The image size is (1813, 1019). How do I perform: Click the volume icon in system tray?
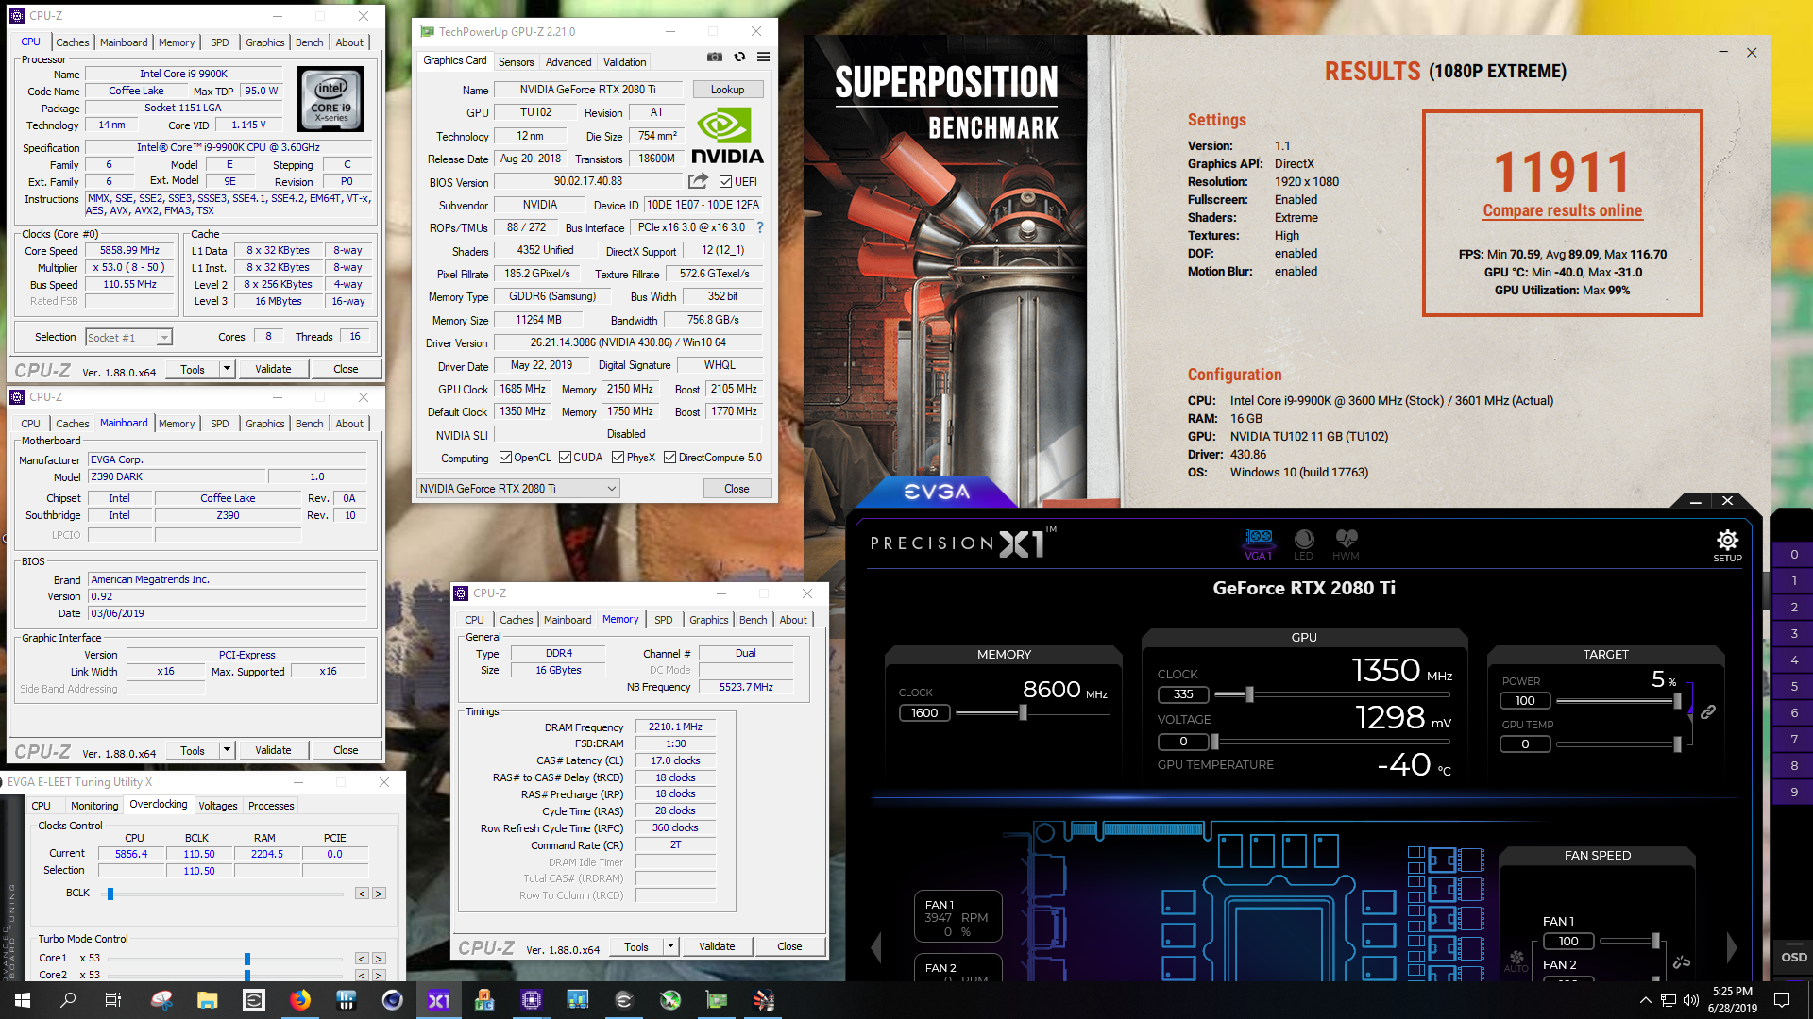[1691, 1000]
